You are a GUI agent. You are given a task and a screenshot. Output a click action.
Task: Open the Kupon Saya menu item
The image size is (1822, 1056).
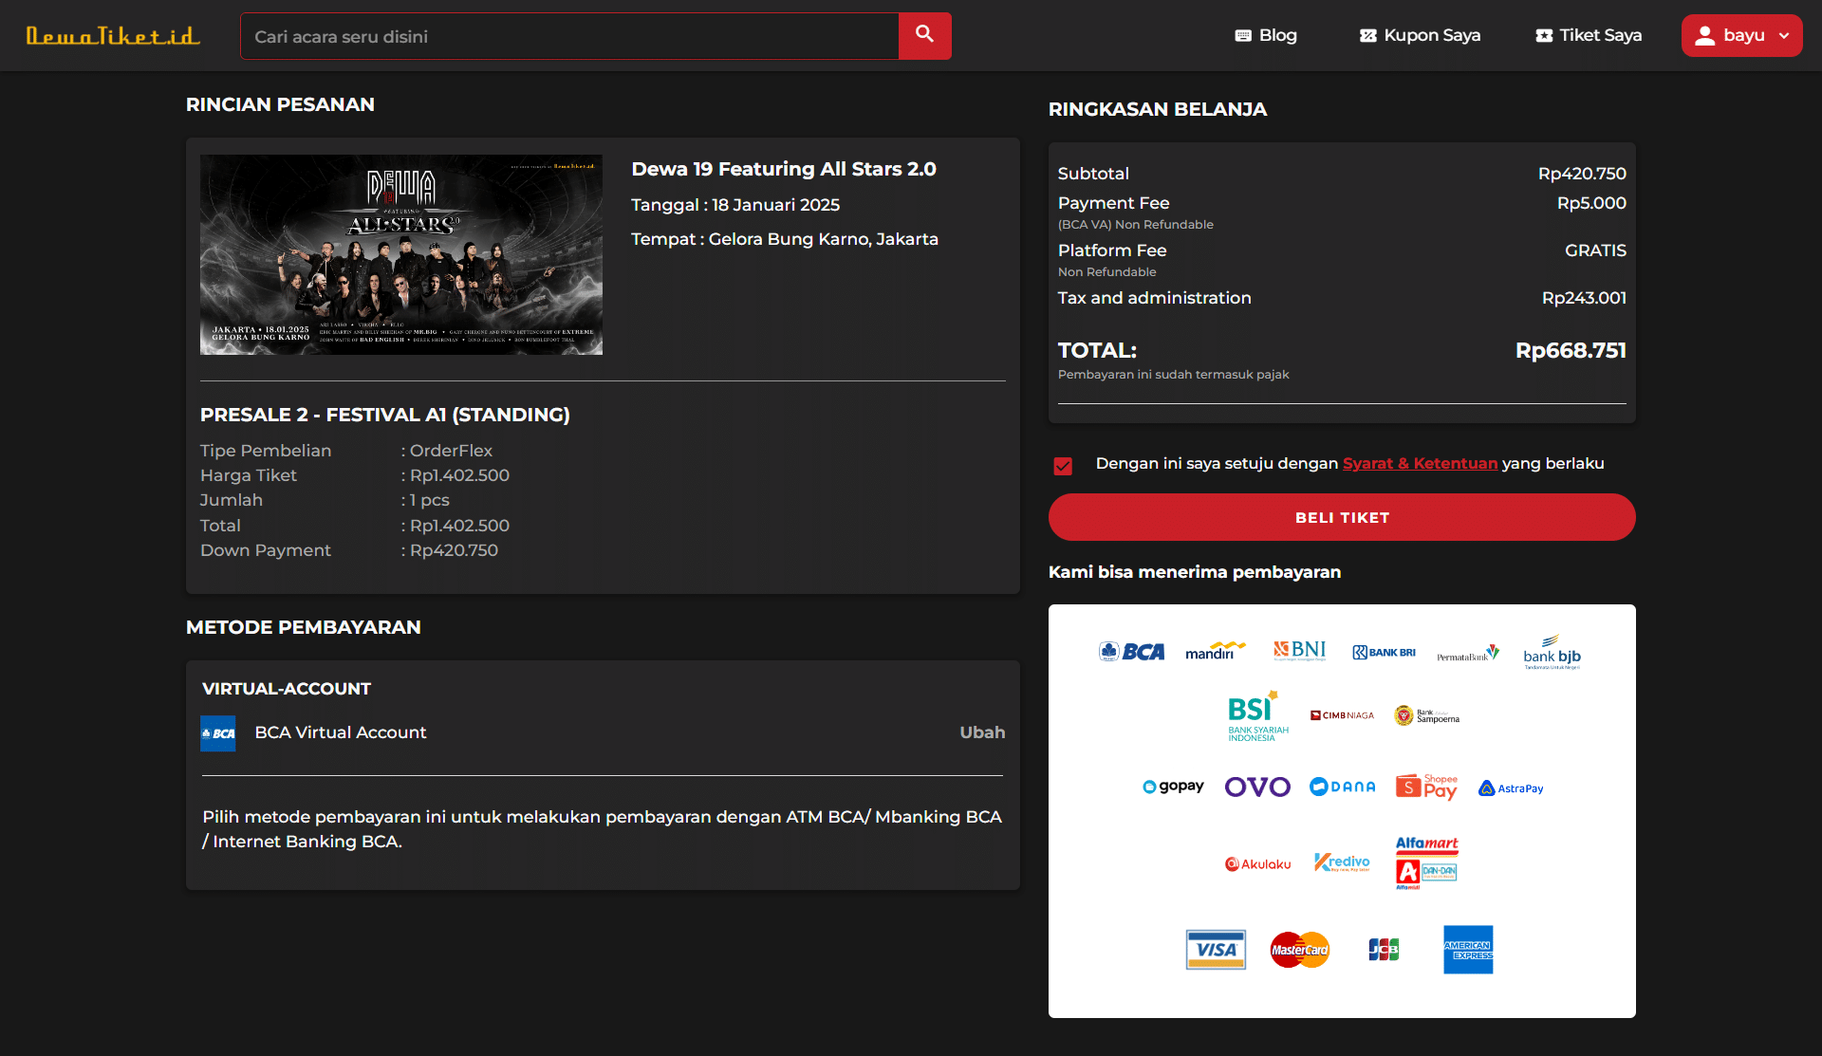pos(1420,36)
